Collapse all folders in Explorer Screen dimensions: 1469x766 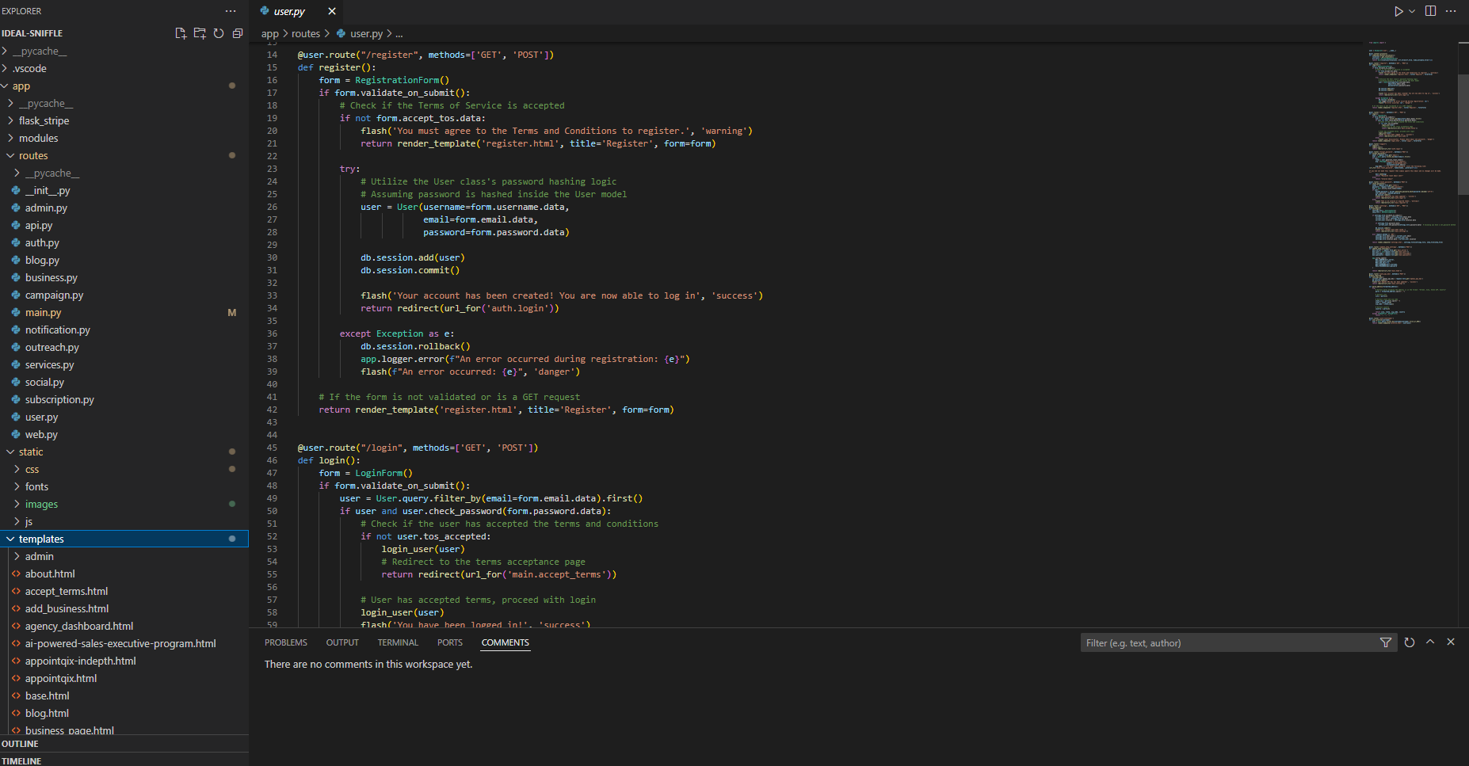[x=238, y=33]
